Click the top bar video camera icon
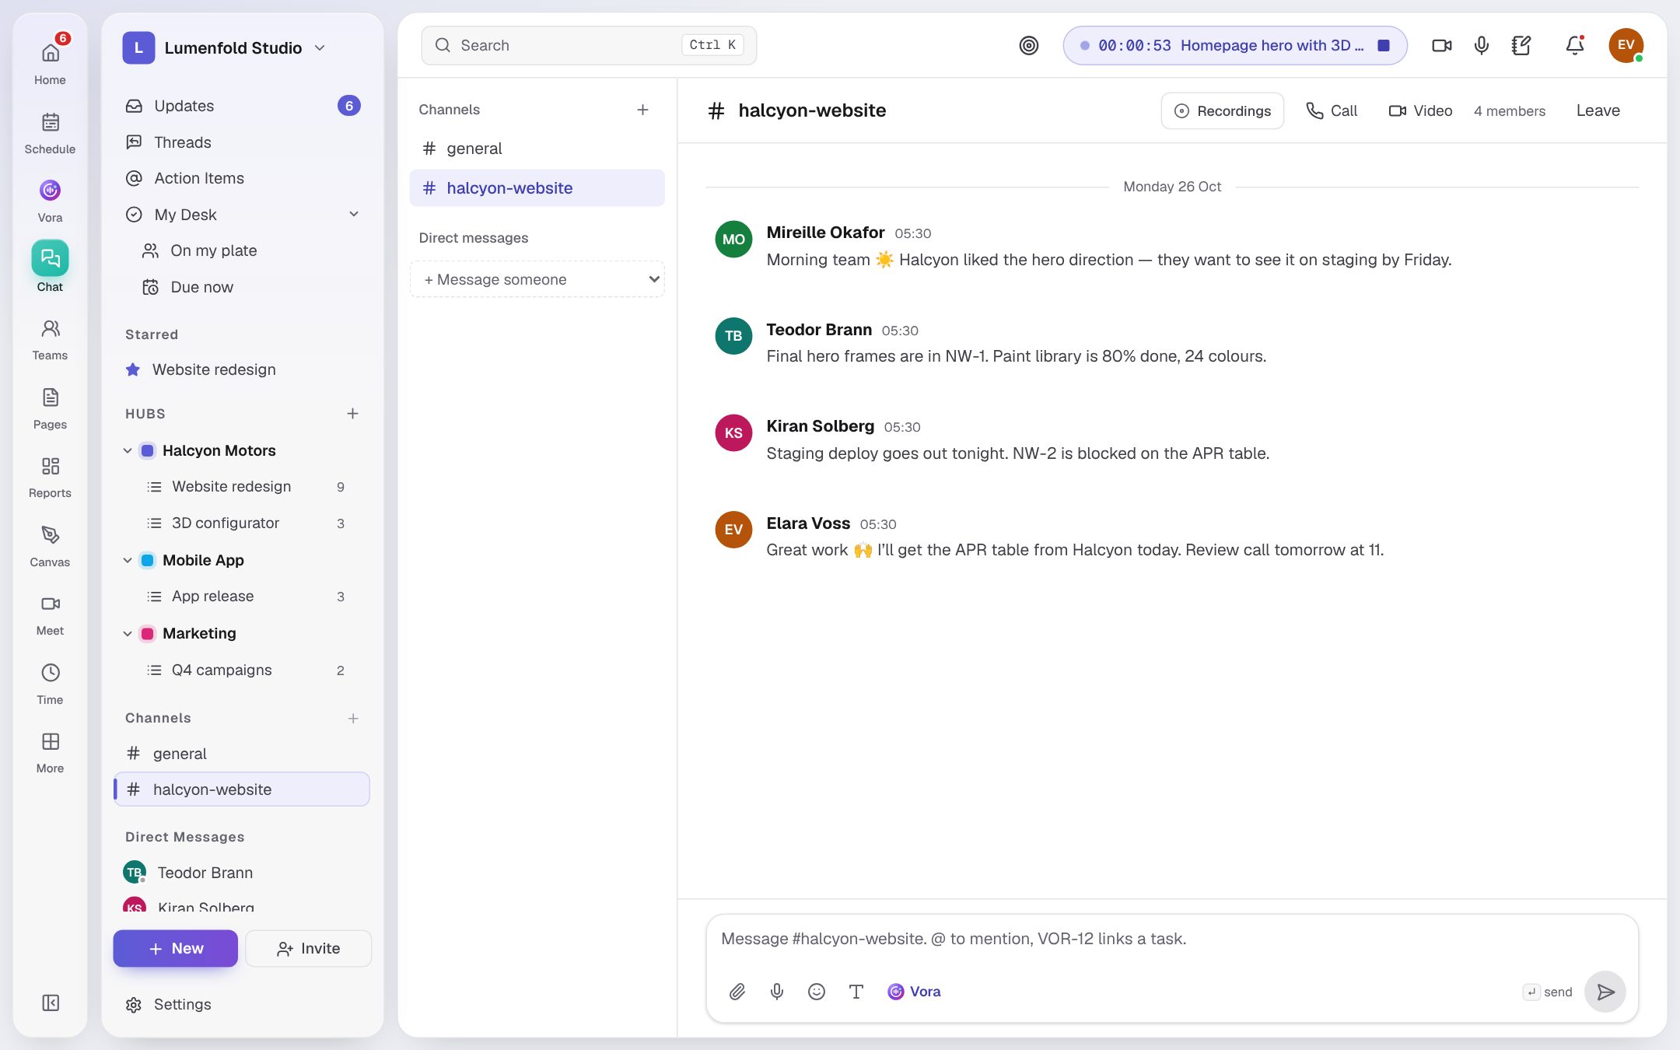Image resolution: width=1680 pixels, height=1050 pixels. (x=1441, y=45)
